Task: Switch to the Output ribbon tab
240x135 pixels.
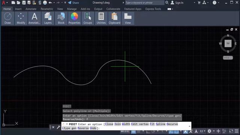Action: [98, 9]
